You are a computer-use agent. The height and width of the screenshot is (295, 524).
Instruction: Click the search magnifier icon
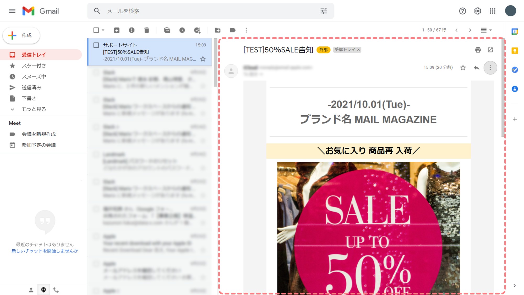[97, 11]
